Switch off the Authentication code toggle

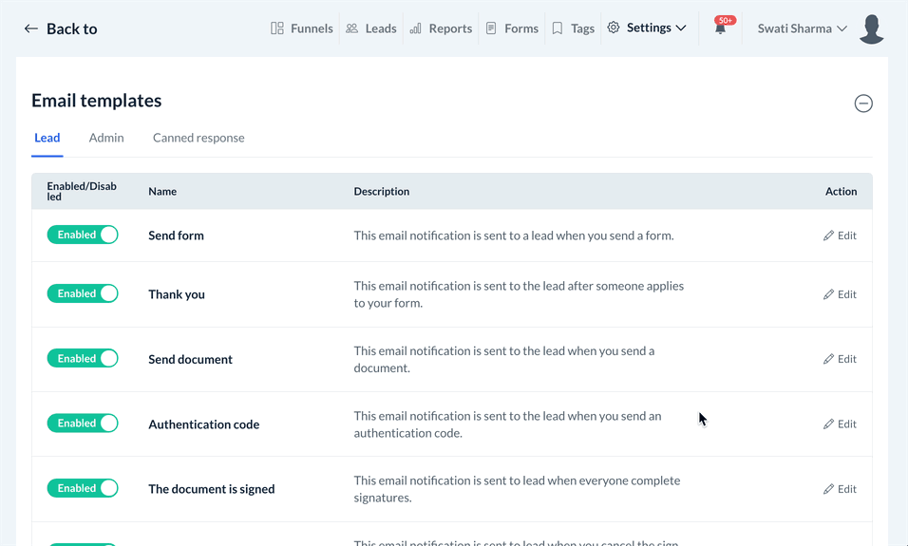coord(83,424)
